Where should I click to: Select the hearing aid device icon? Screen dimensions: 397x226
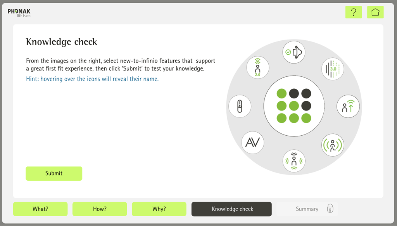(x=240, y=106)
